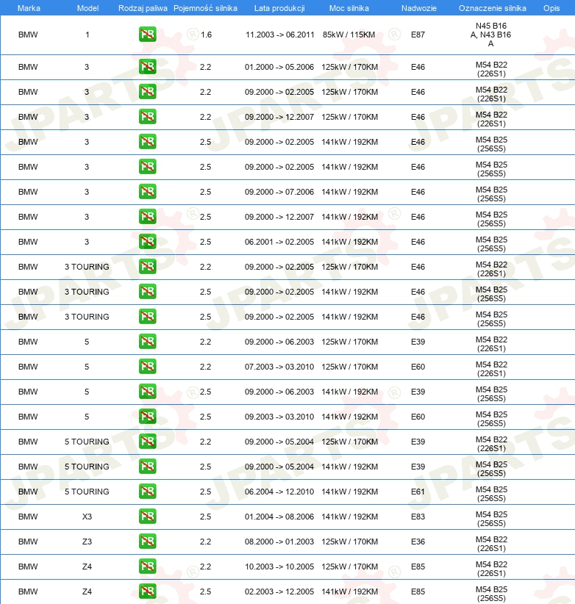Viewport: 575px width, 604px height.
Task: Select the '10.2003 -> 10.2005' production years
Action: point(279,567)
